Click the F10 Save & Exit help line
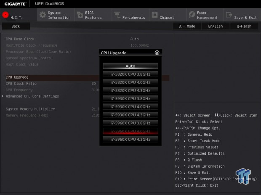Viewport: 261px width, 195px height. (192, 173)
